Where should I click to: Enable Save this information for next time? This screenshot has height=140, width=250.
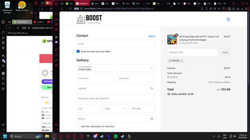78,126
